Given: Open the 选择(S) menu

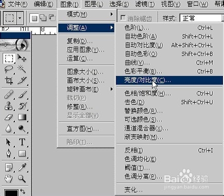Looking at the screenshot, I should [119, 4].
